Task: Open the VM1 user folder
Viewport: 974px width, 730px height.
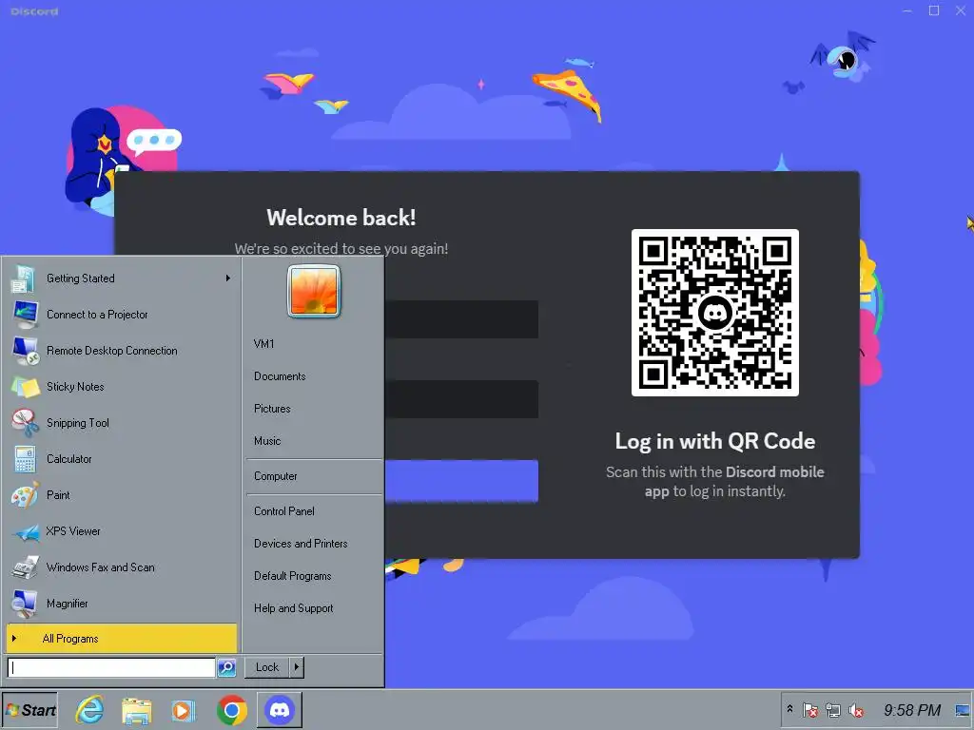Action: click(264, 344)
